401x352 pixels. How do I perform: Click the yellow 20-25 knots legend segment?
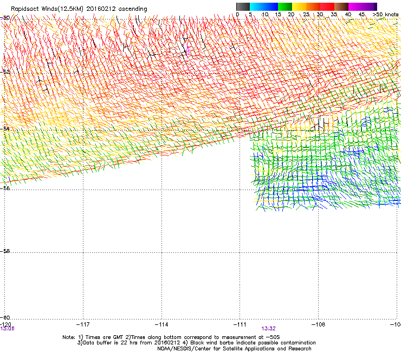coord(299,6)
